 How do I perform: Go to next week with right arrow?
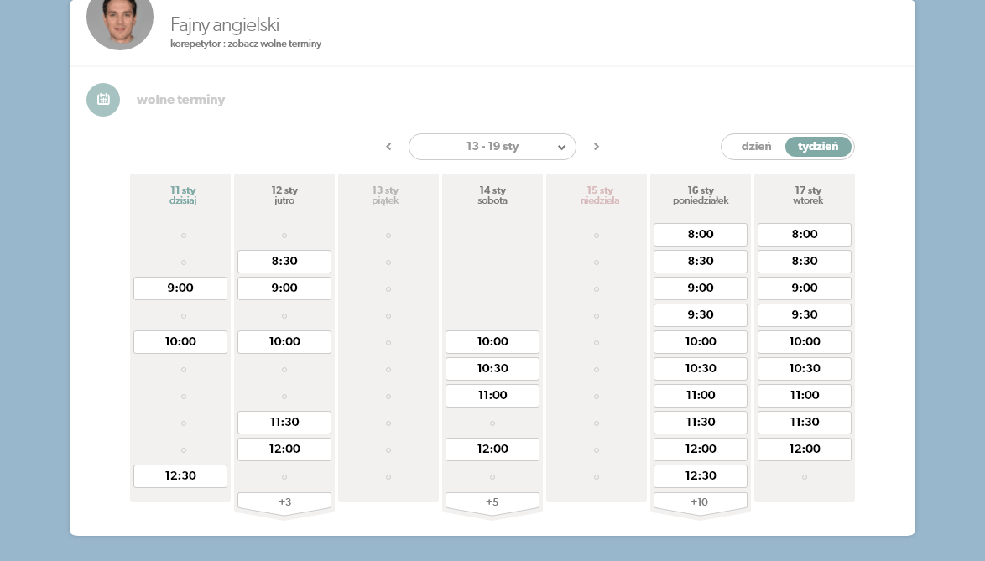coord(597,147)
